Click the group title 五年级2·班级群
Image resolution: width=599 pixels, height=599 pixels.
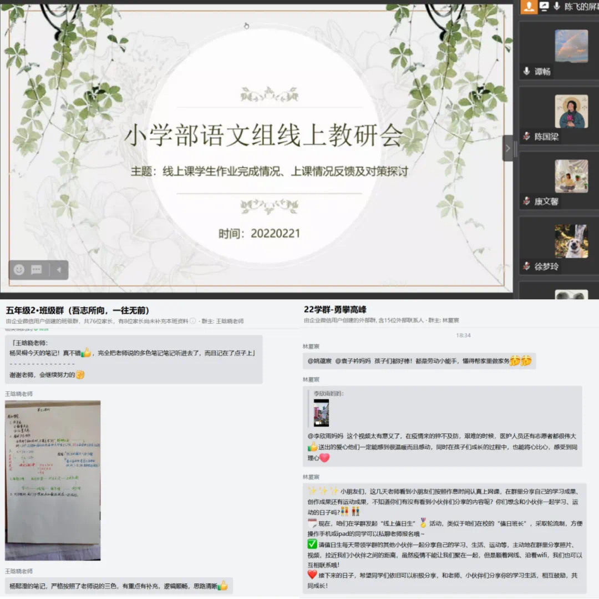(x=78, y=310)
